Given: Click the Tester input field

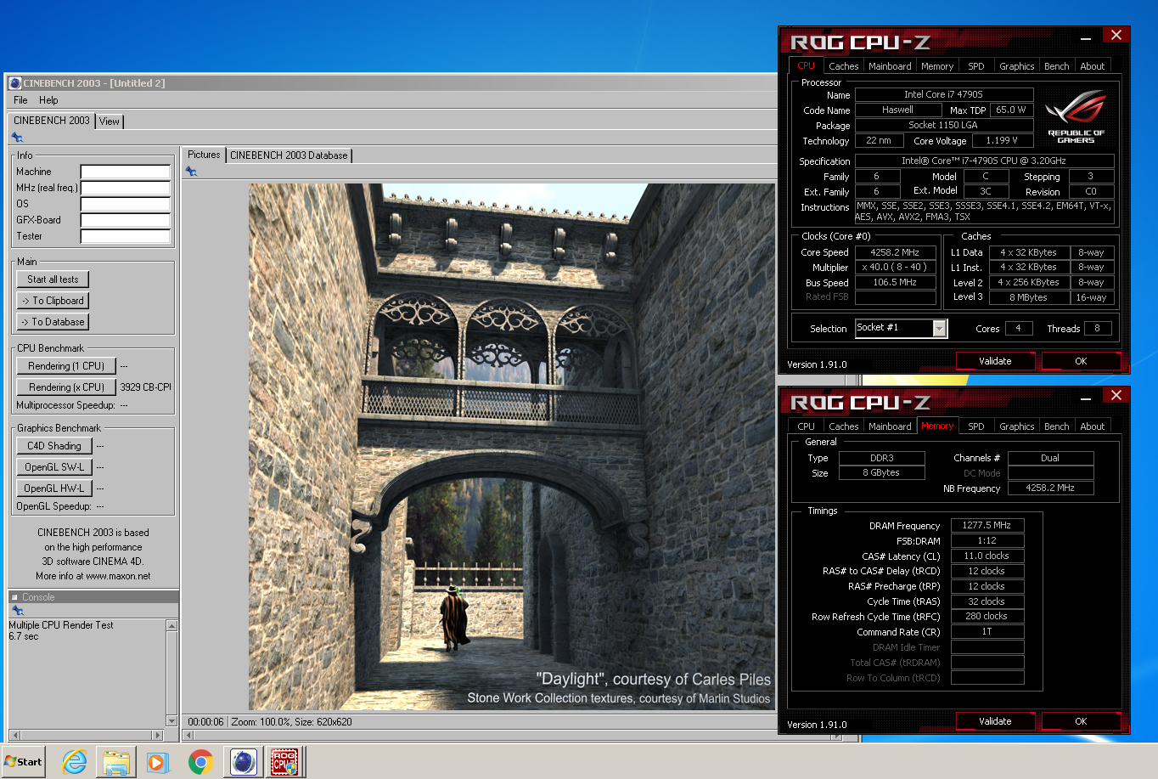Looking at the screenshot, I should 126,236.
